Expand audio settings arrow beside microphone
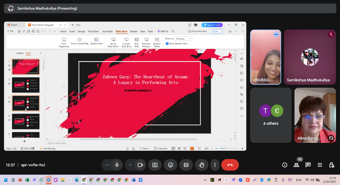Viewport: 340px width, 185px height. click(x=130, y=165)
